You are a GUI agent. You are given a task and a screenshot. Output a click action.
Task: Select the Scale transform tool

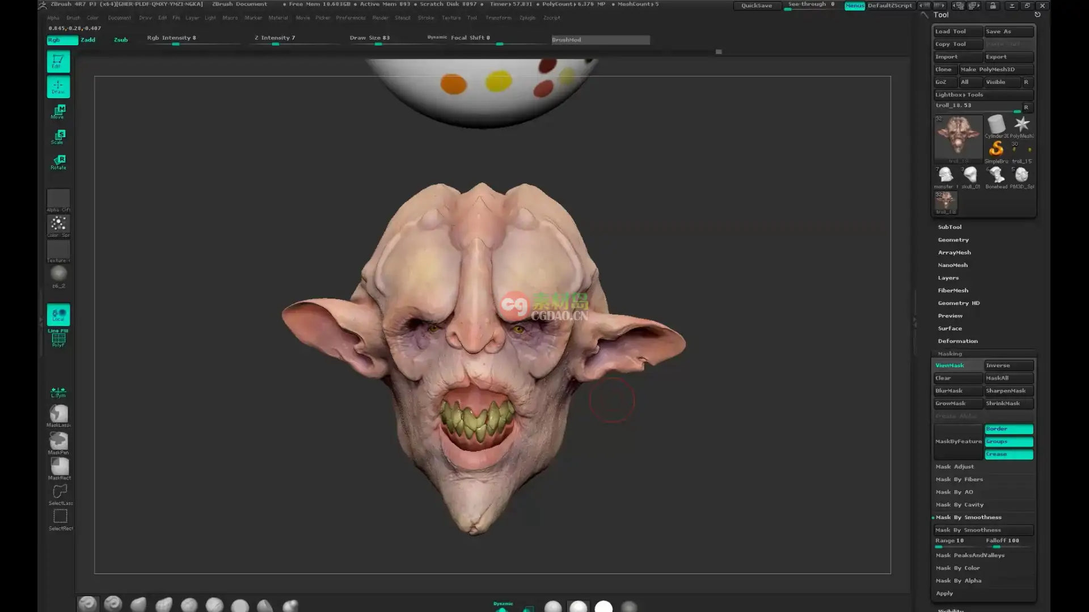[58, 137]
